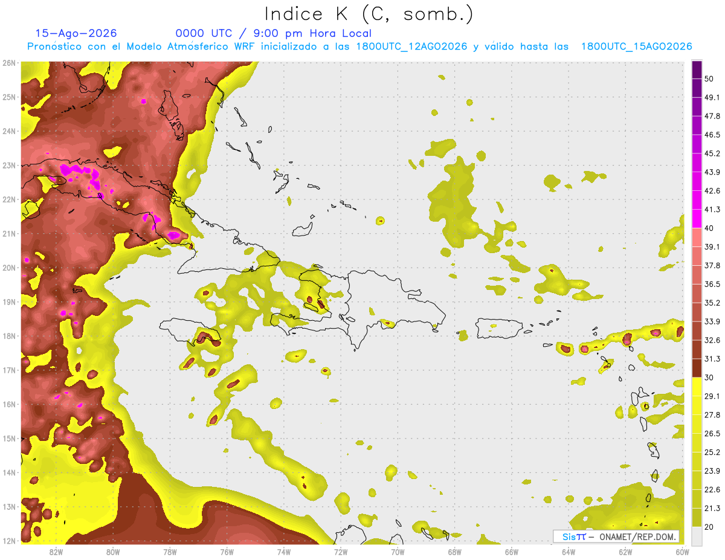Screen dimensions: 725x560
Task: Click longitude label '66W'
Action: tap(511, 552)
